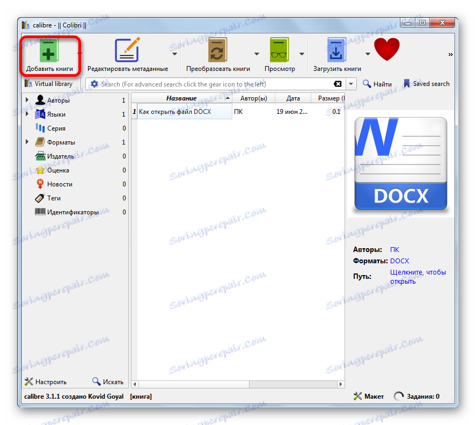
Task: Open the Редактировать метаданные dropdown arrow
Action: coord(174,54)
